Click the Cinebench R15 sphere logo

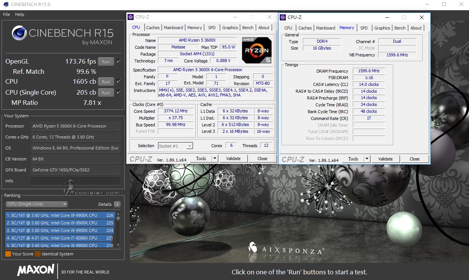19,33
